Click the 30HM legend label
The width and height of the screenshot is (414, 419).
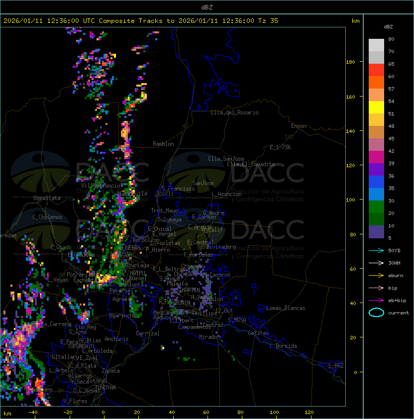394,263
